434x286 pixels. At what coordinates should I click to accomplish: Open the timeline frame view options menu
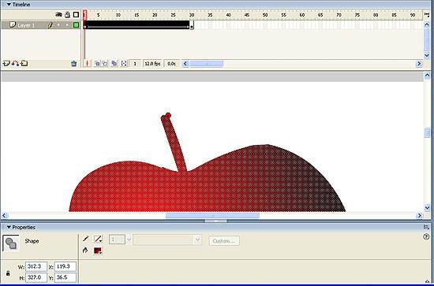click(x=427, y=14)
